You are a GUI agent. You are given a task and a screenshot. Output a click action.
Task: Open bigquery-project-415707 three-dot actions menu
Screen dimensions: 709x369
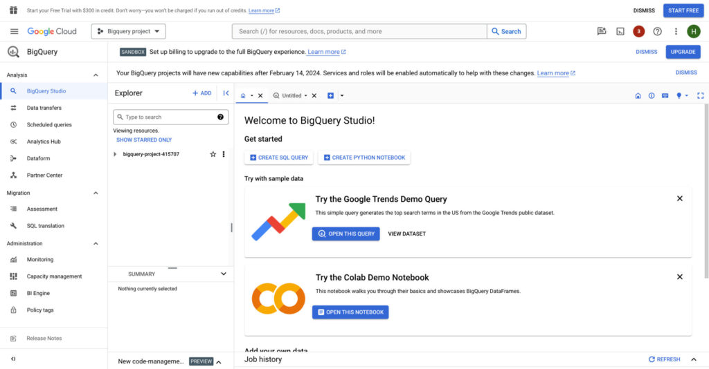click(x=223, y=154)
